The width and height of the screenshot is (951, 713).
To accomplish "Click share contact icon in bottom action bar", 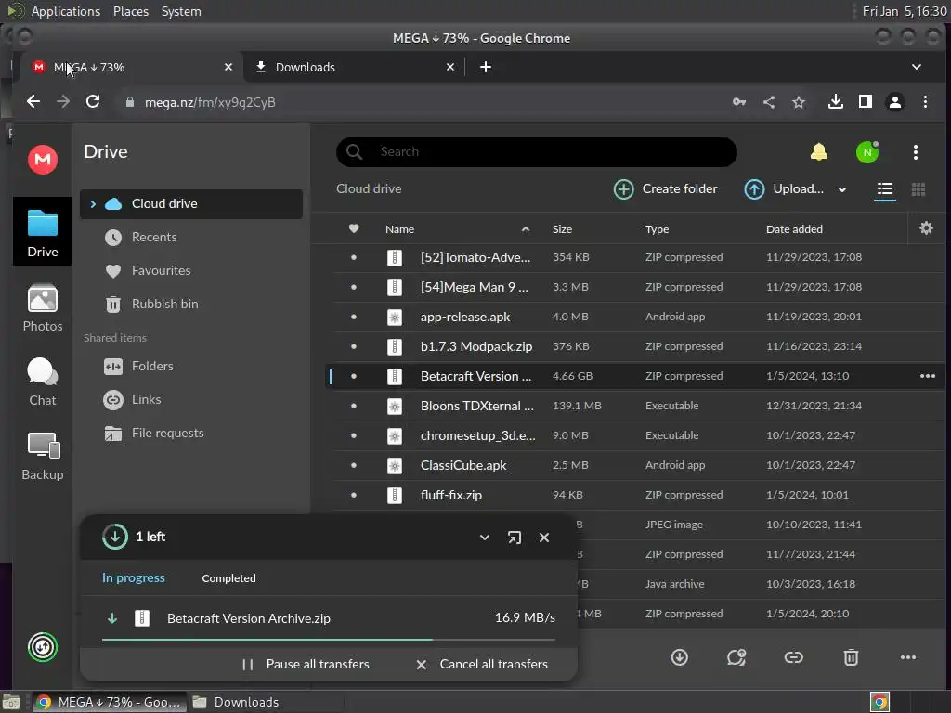I will (x=736, y=657).
